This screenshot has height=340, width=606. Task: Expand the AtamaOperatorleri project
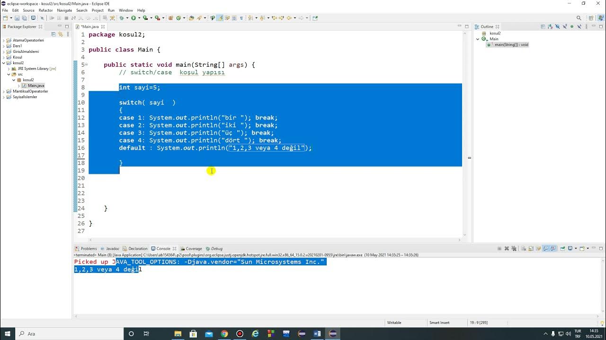[x=3, y=40]
